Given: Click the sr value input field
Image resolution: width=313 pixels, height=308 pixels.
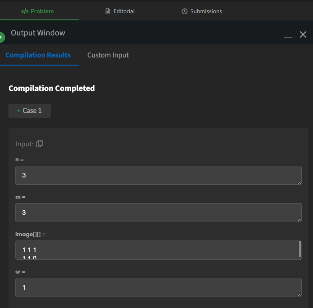Looking at the screenshot, I should pos(158,287).
